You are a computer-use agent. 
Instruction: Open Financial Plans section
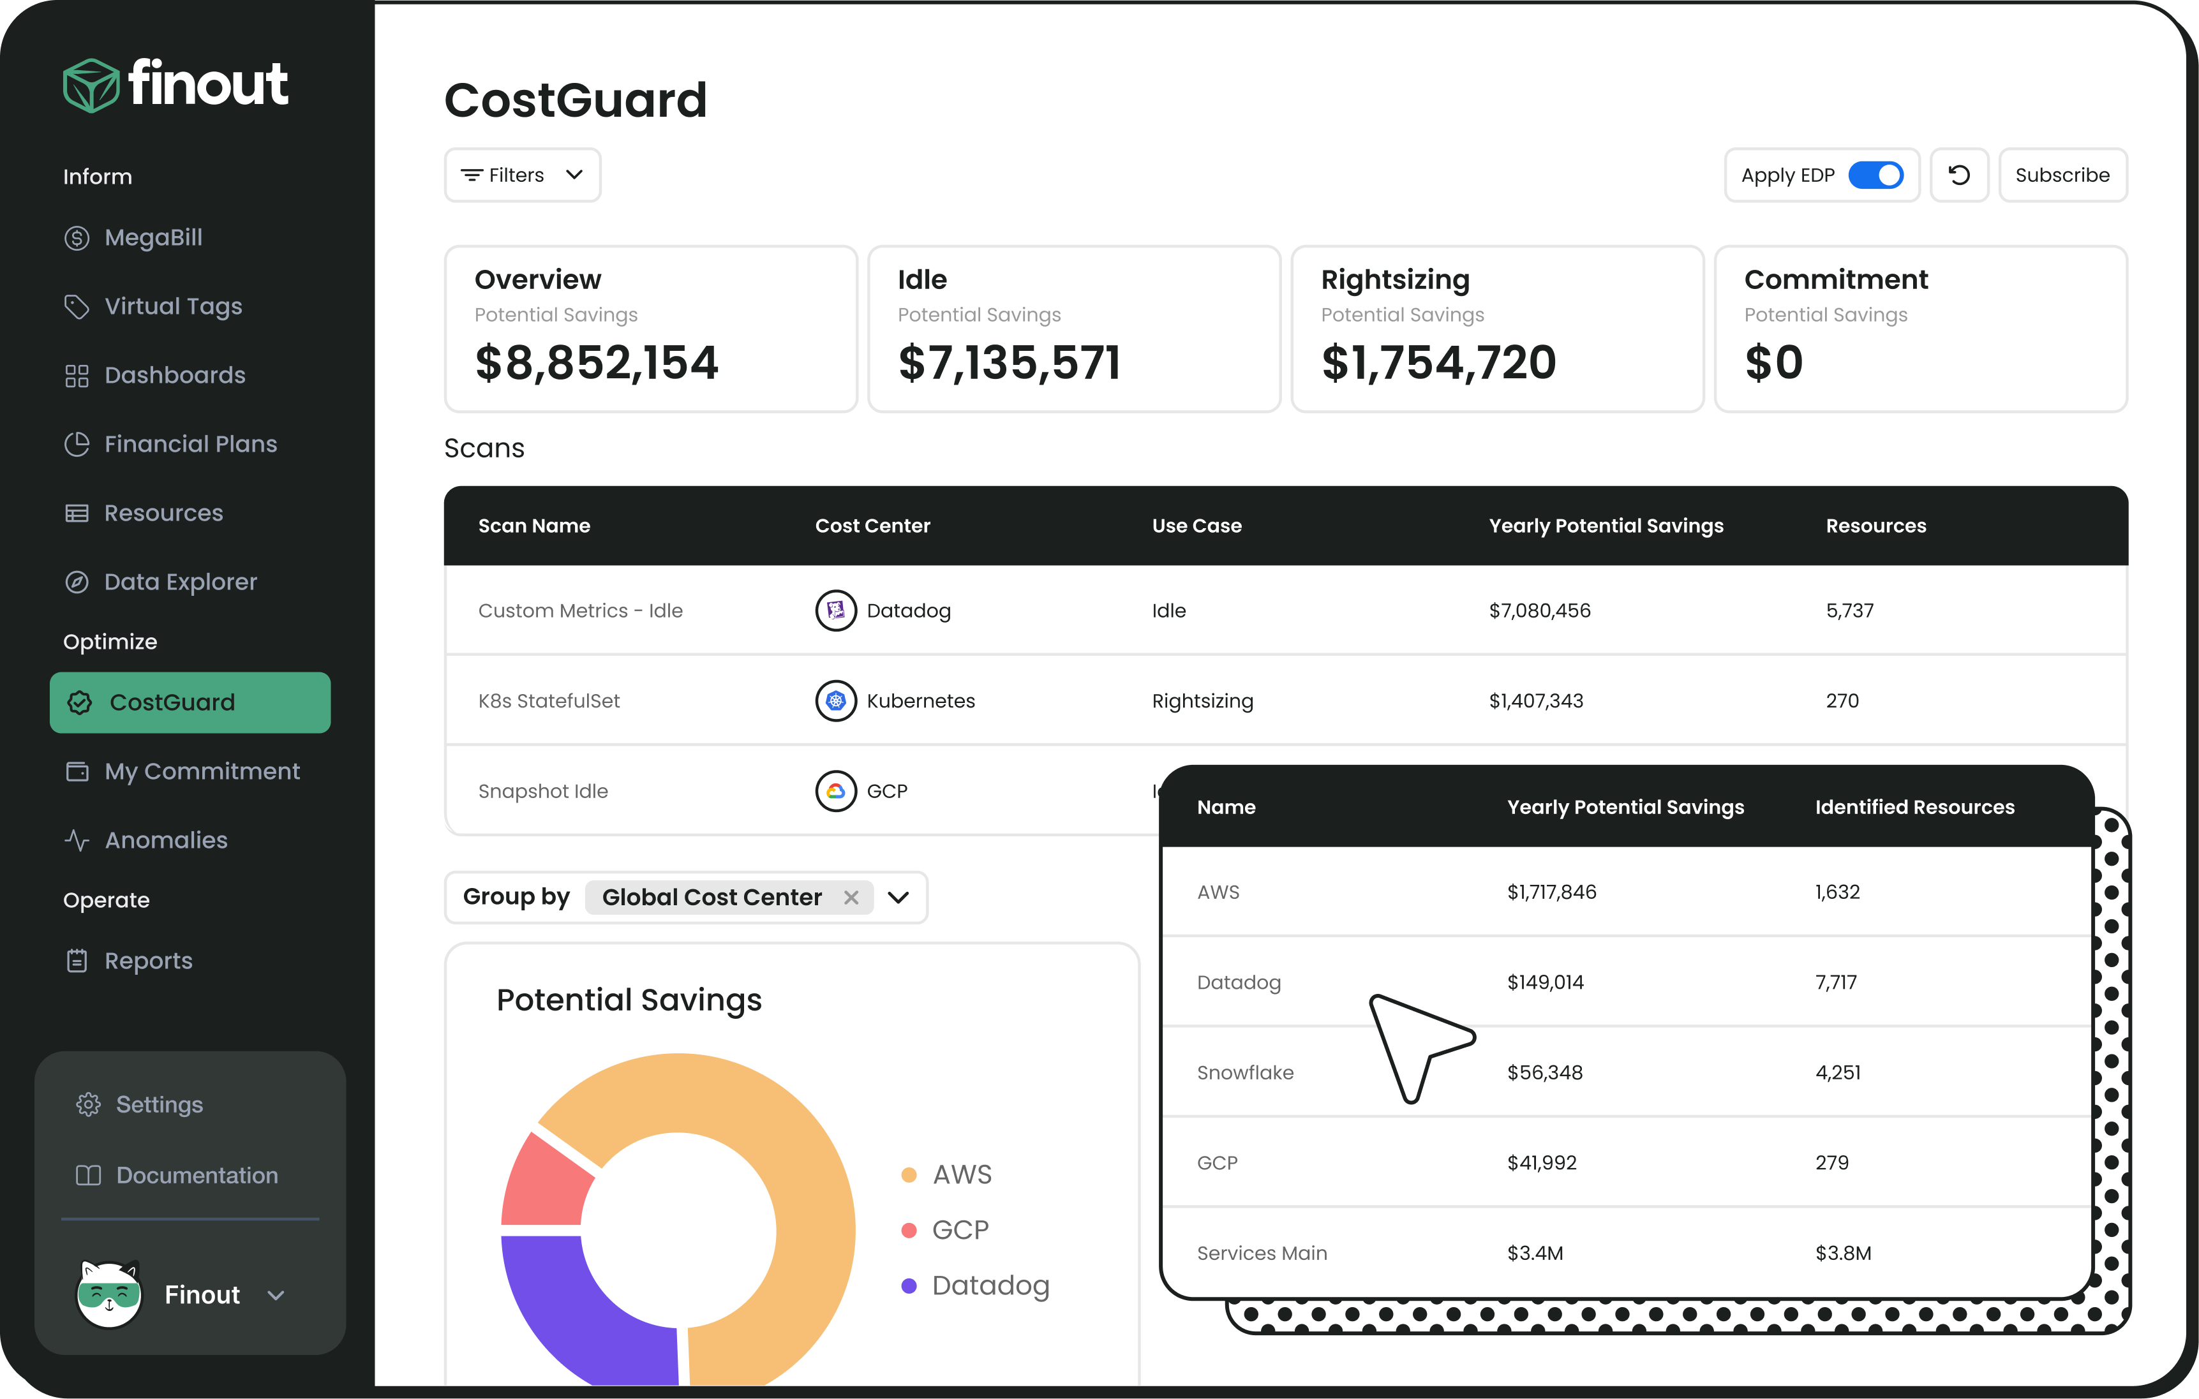(x=191, y=444)
